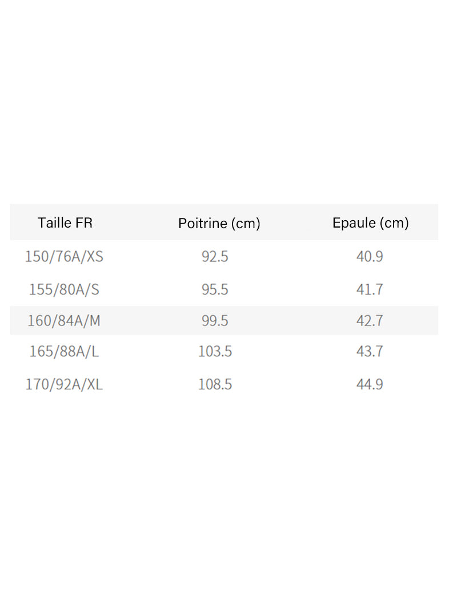Click the 108.5 chest value

(x=215, y=384)
